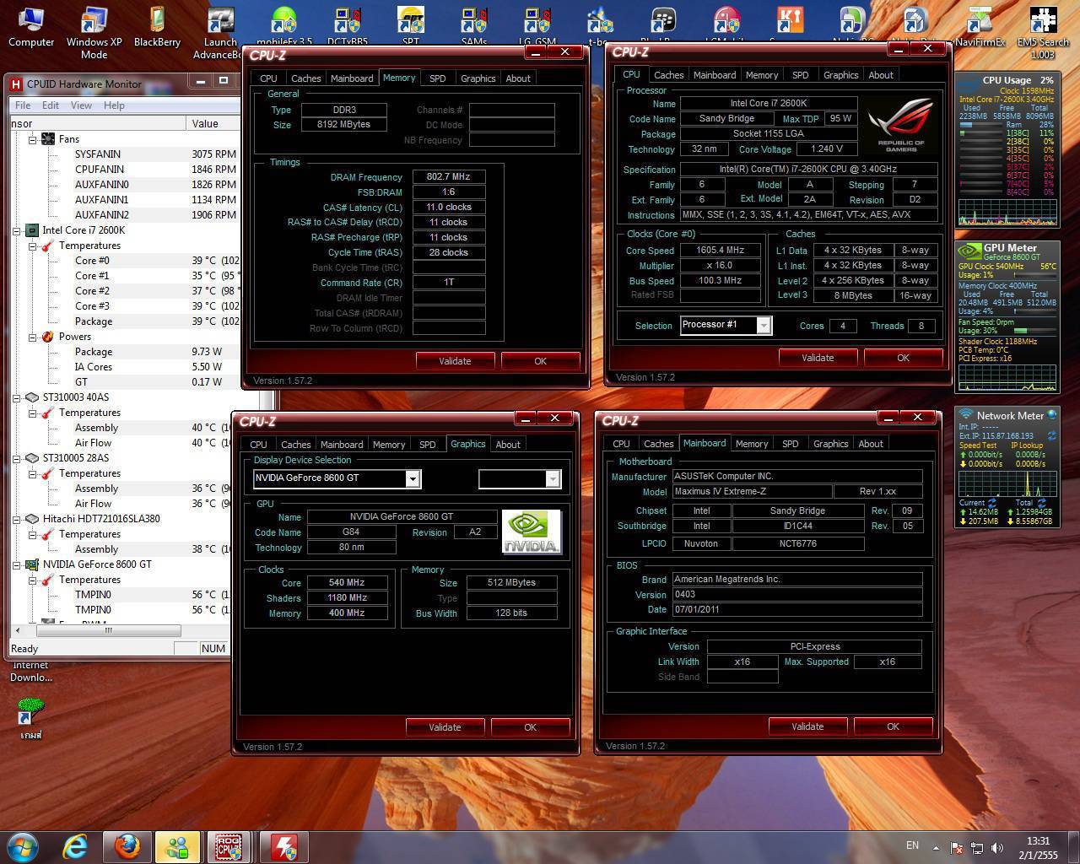Click the Core Voltage value 1.240 V

[826, 148]
